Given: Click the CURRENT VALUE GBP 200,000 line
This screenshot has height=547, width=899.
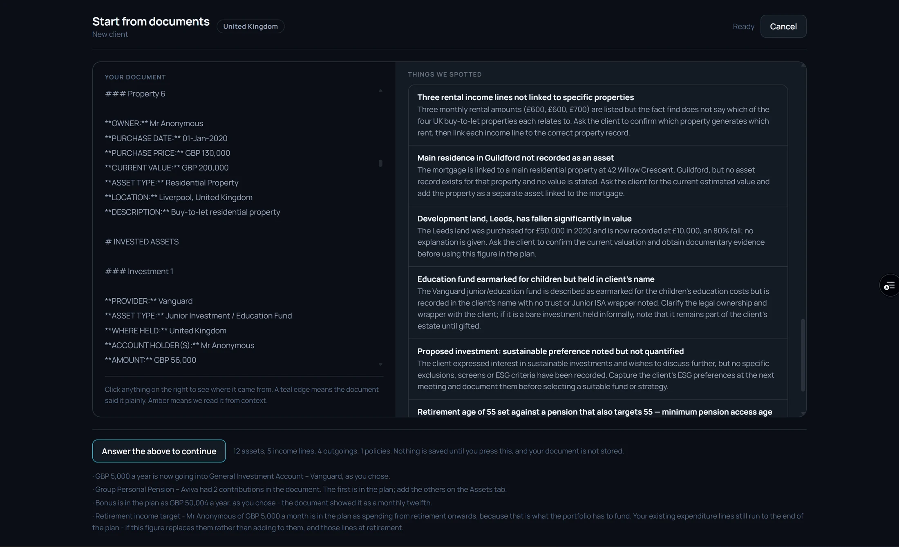Looking at the screenshot, I should [x=166, y=168].
